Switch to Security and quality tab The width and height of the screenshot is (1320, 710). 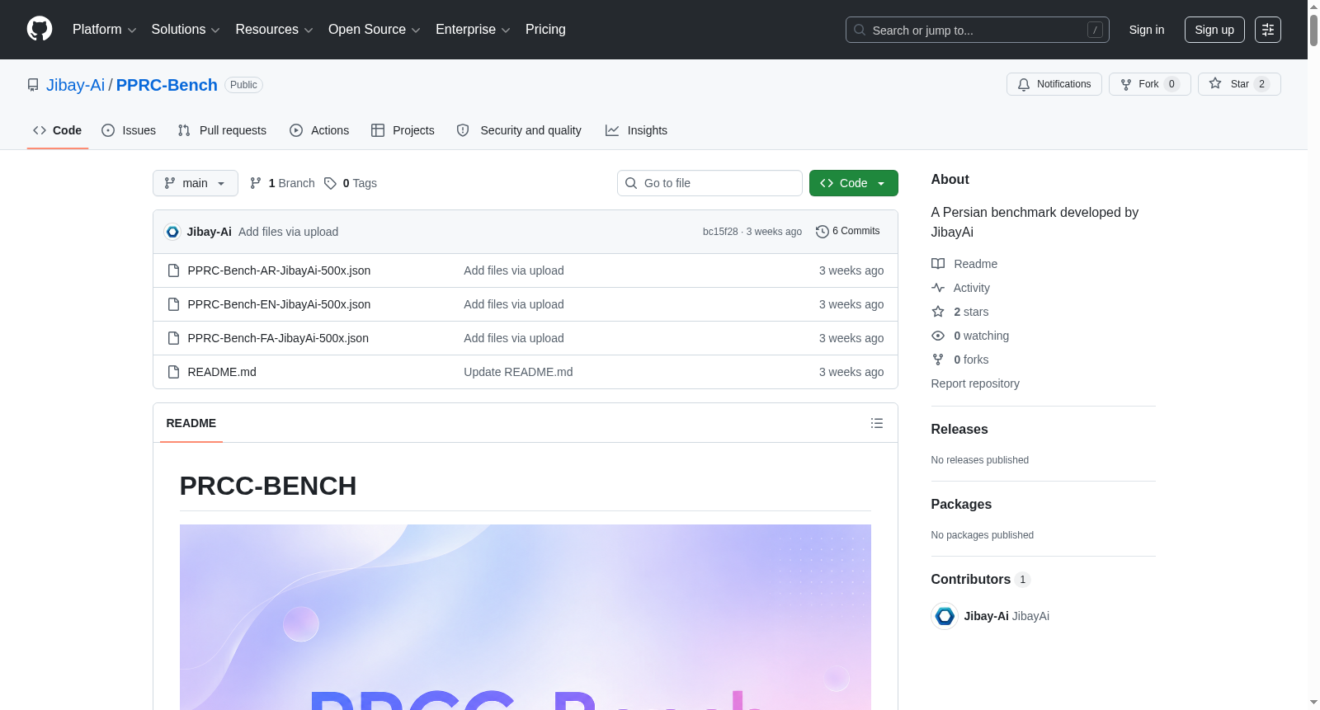(519, 130)
